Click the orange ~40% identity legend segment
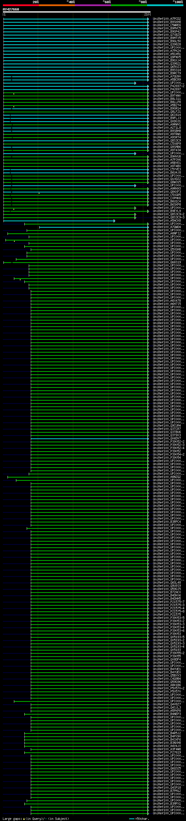Viewport: 186px width, 821px height. coord(57,5)
